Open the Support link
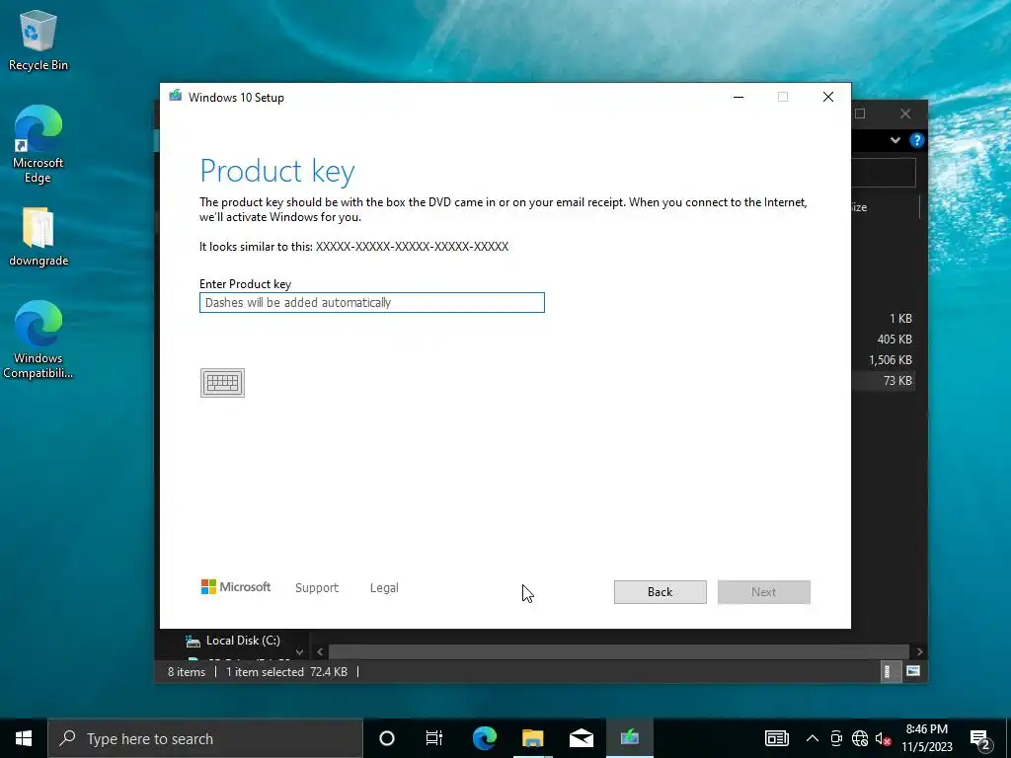 [317, 588]
